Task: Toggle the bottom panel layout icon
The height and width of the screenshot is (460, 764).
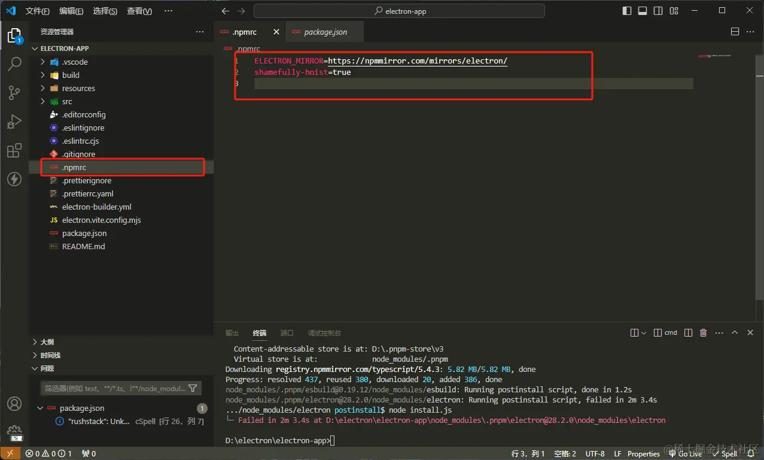Action: click(x=643, y=11)
